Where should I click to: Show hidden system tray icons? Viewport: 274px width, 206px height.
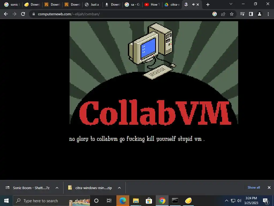tap(226, 201)
